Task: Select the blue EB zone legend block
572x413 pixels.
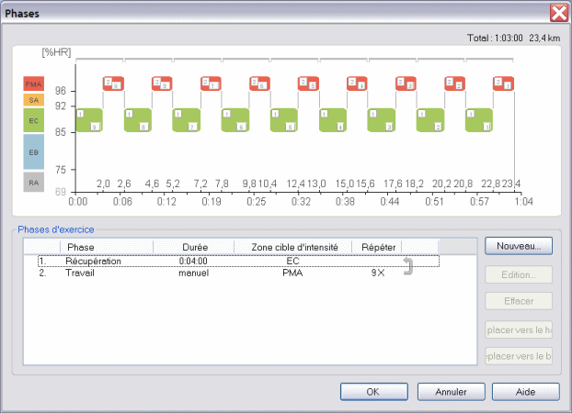Action: tap(33, 151)
